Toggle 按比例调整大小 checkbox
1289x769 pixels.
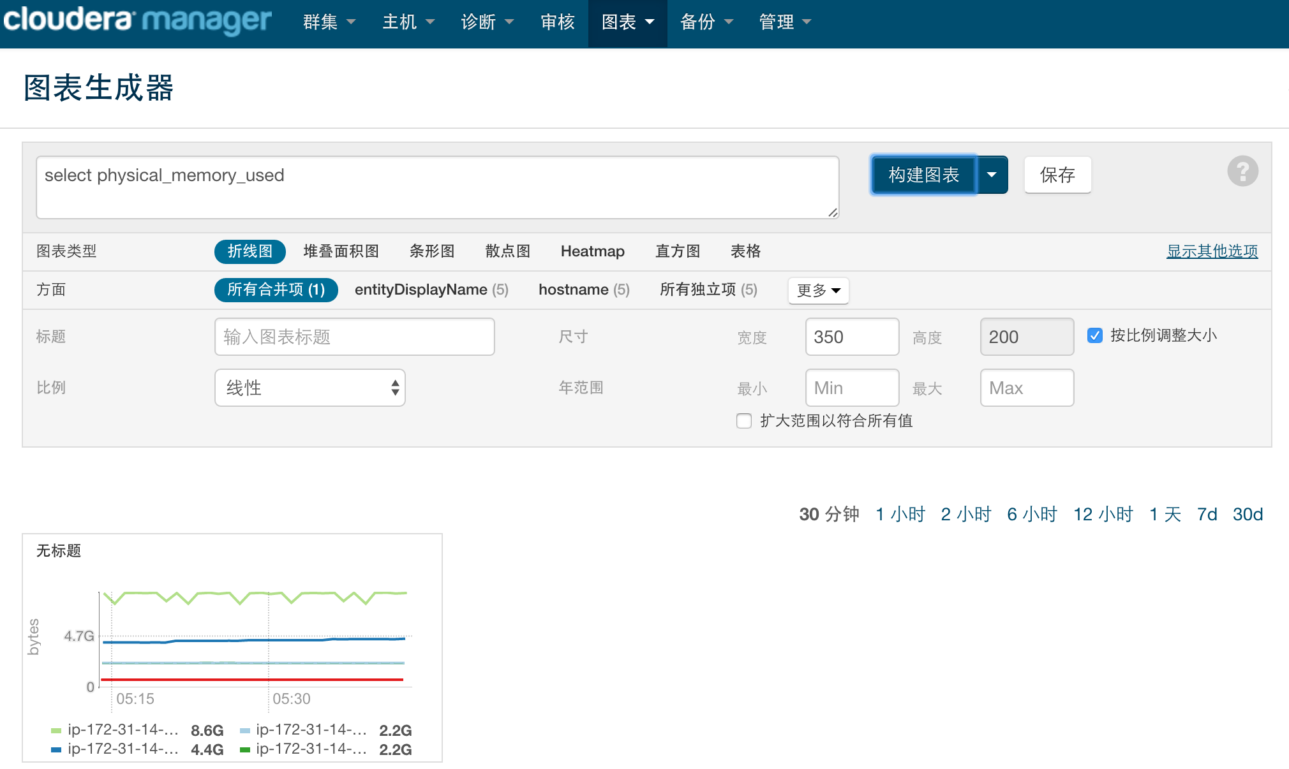pyautogui.click(x=1095, y=335)
